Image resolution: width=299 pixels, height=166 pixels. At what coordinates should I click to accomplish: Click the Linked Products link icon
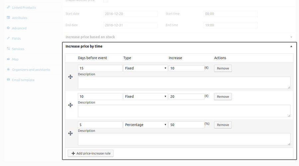click(8, 7)
